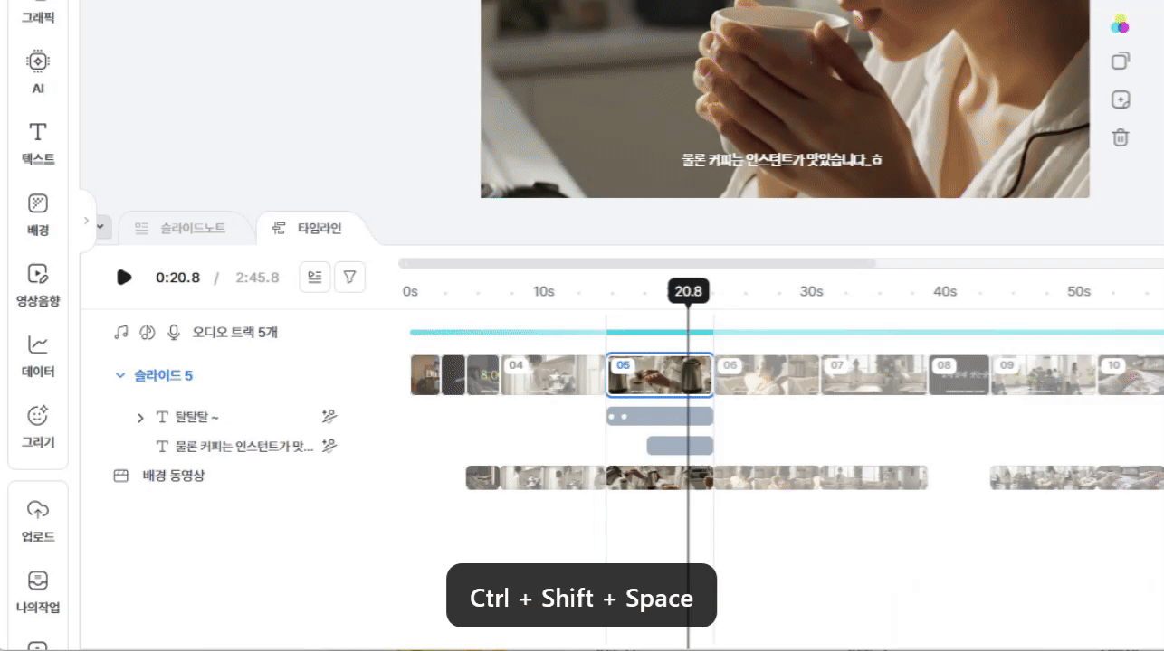Open the 배경 background panel
The height and width of the screenshot is (651, 1164).
coord(37,213)
